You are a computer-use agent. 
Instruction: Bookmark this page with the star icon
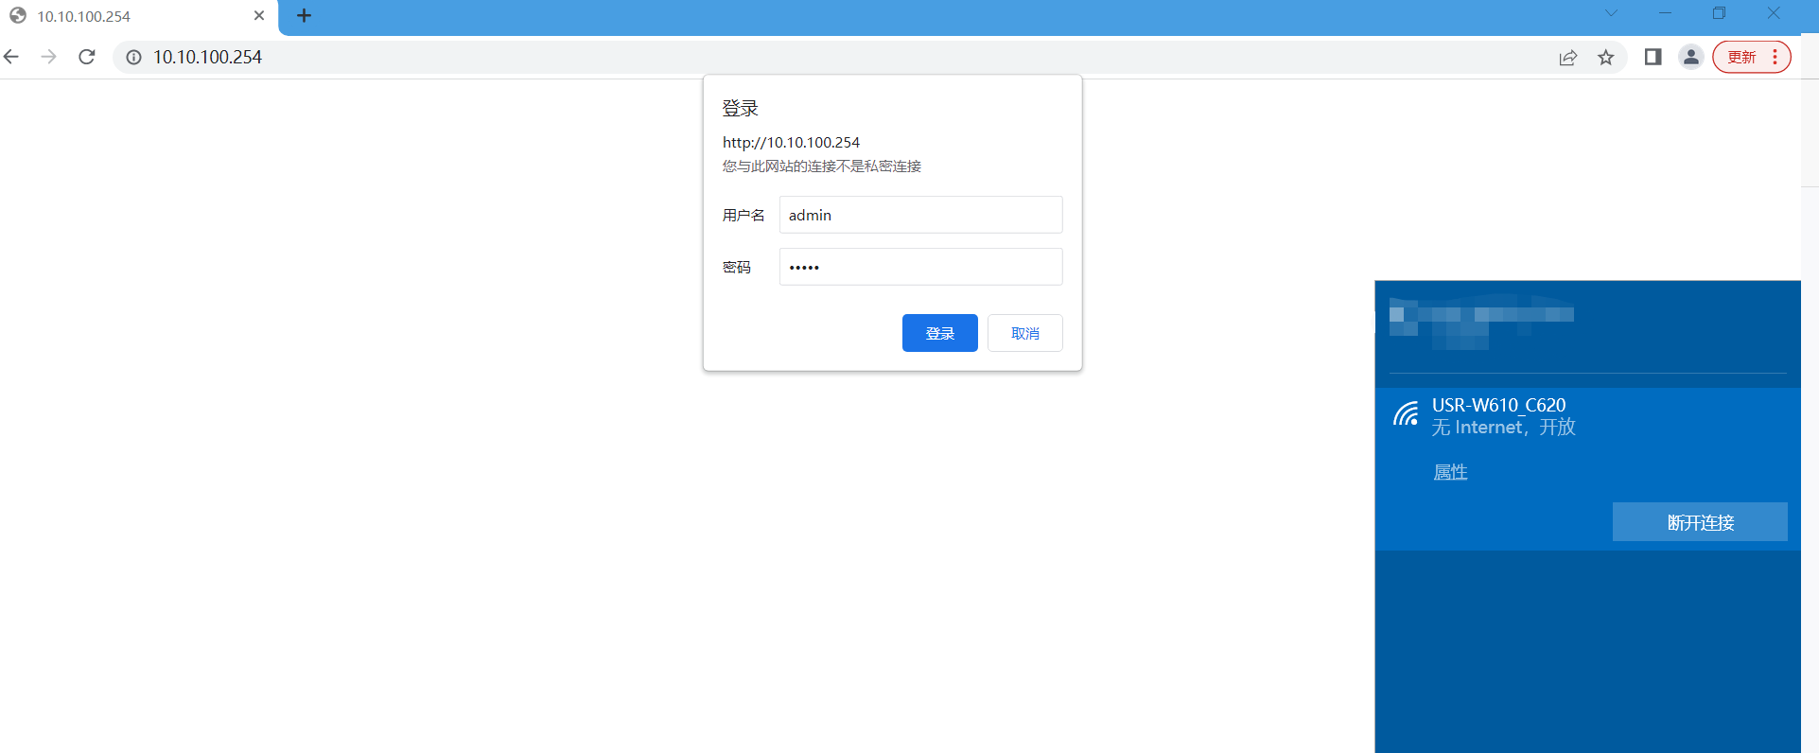[1606, 58]
